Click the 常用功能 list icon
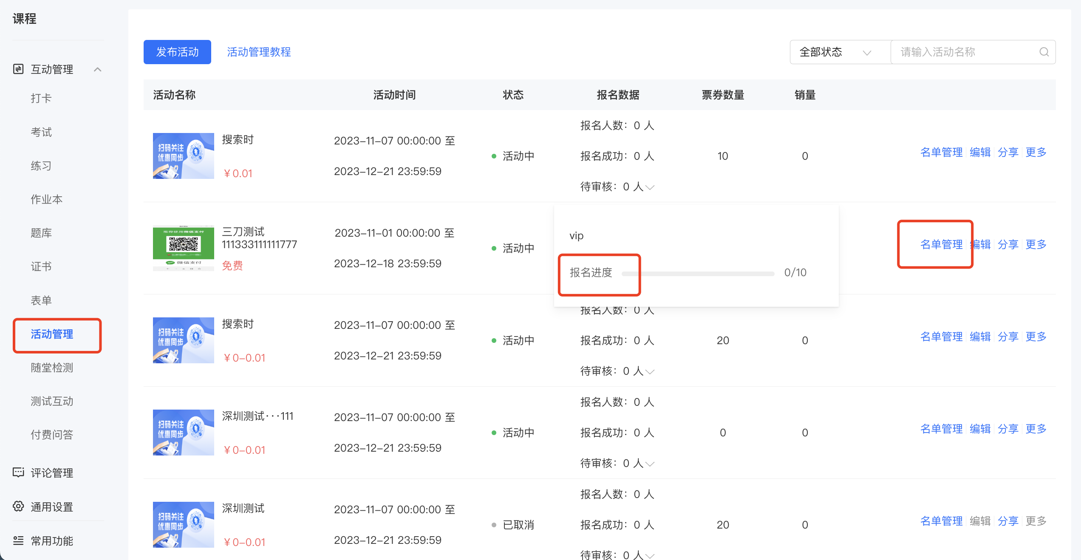Image resolution: width=1081 pixels, height=560 pixels. click(x=18, y=540)
